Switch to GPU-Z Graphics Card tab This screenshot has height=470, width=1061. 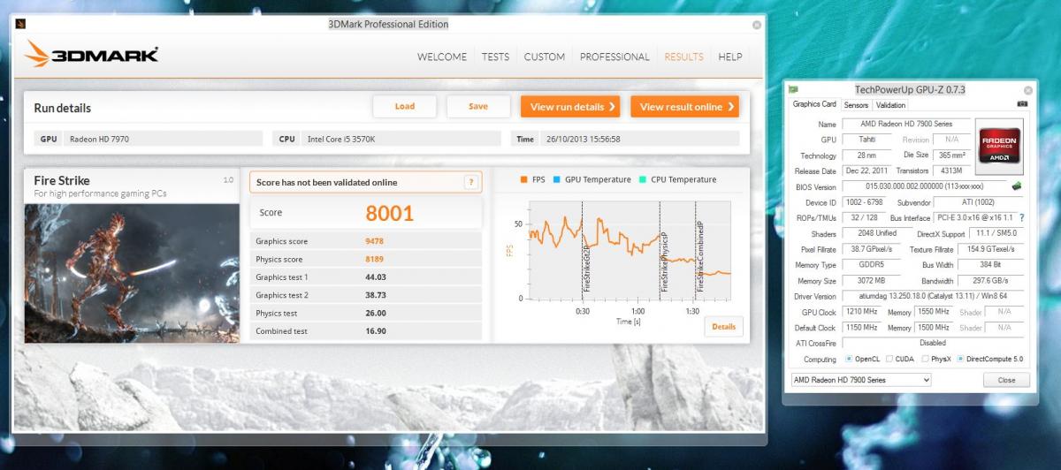tap(814, 104)
